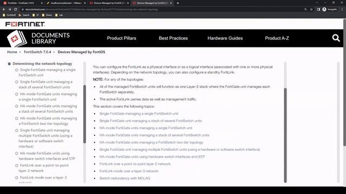Open the Incognito profile indicator
The width and height of the screenshot is (346, 194).
click(330, 10)
